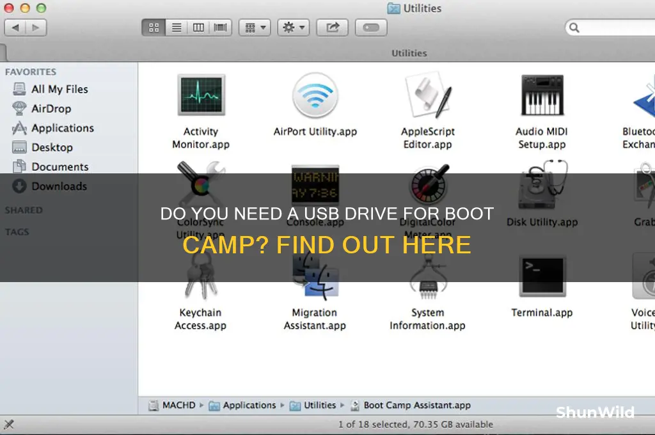Image resolution: width=655 pixels, height=435 pixels.
Task: Select the Grab app icon
Action: click(645, 186)
